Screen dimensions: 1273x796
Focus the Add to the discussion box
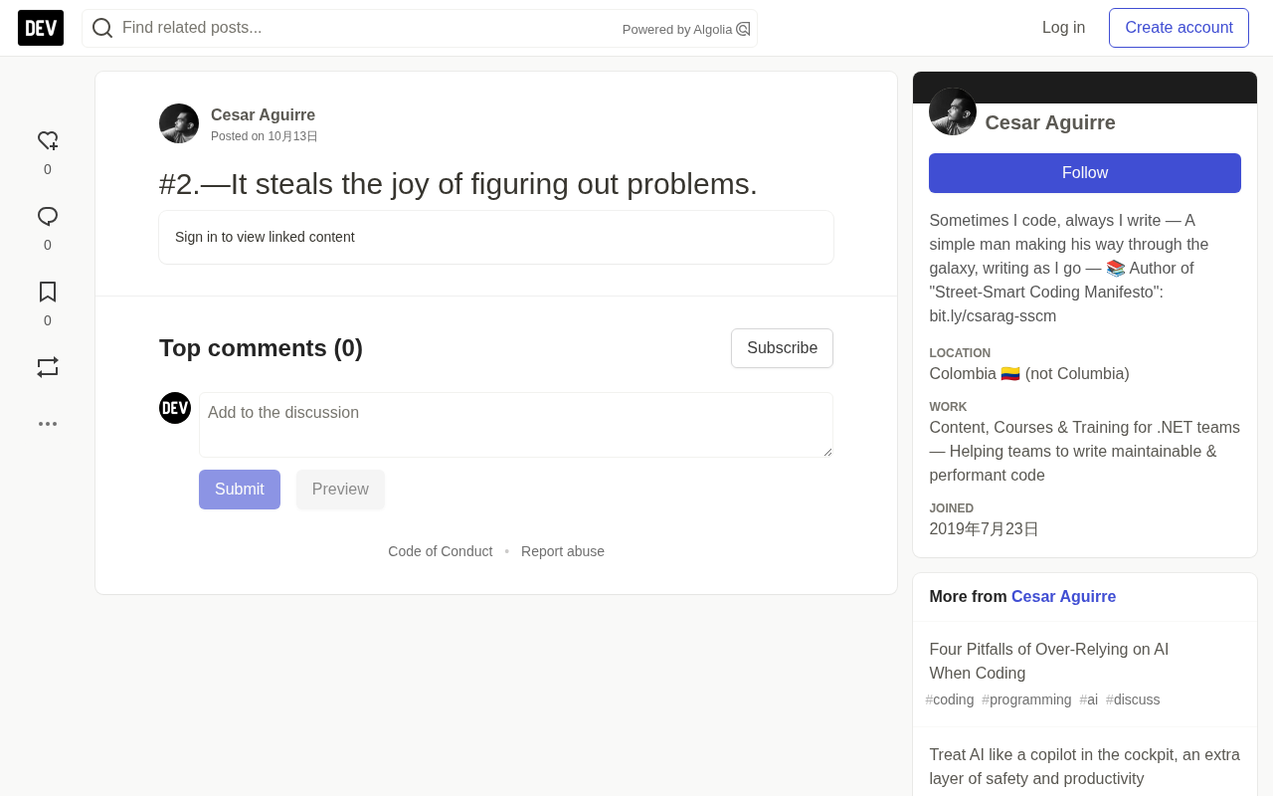pyautogui.click(x=516, y=425)
